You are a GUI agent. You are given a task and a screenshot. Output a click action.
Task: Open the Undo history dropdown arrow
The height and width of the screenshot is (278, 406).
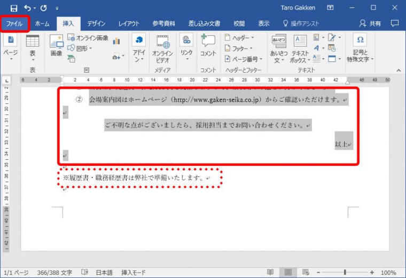(35, 9)
